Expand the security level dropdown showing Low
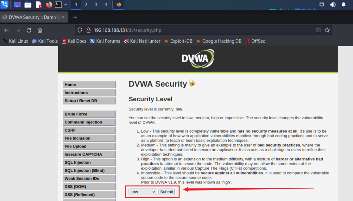 pos(143,192)
